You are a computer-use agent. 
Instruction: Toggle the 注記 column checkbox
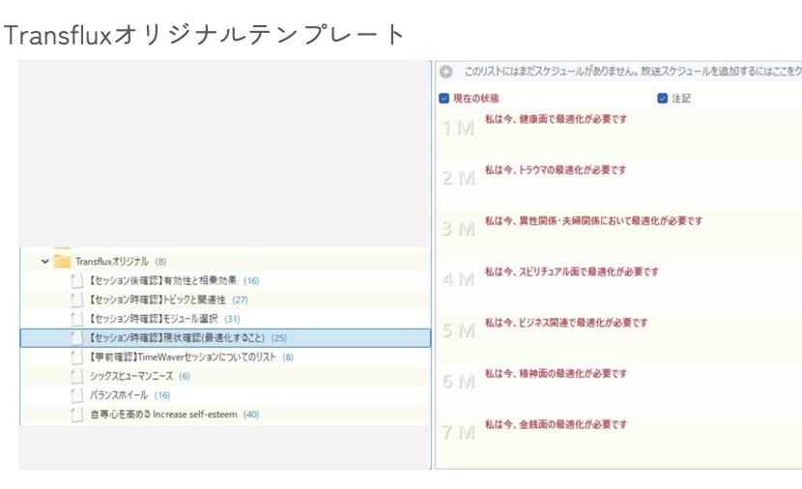662,99
